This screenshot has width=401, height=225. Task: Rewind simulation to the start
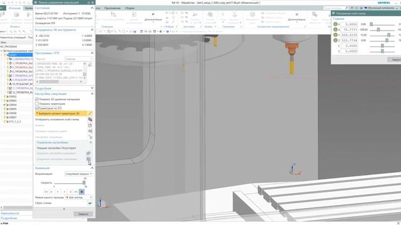[x=46, y=192]
